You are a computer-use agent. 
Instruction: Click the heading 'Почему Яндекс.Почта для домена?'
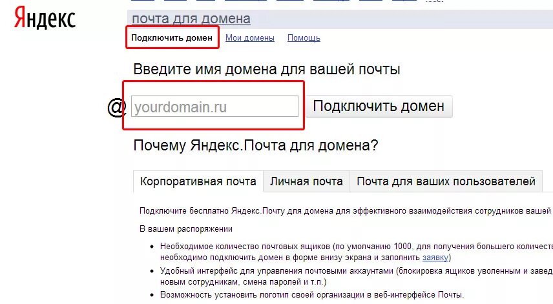click(256, 145)
